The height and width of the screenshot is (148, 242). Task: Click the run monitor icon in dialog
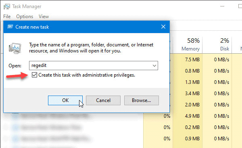tap(15, 48)
